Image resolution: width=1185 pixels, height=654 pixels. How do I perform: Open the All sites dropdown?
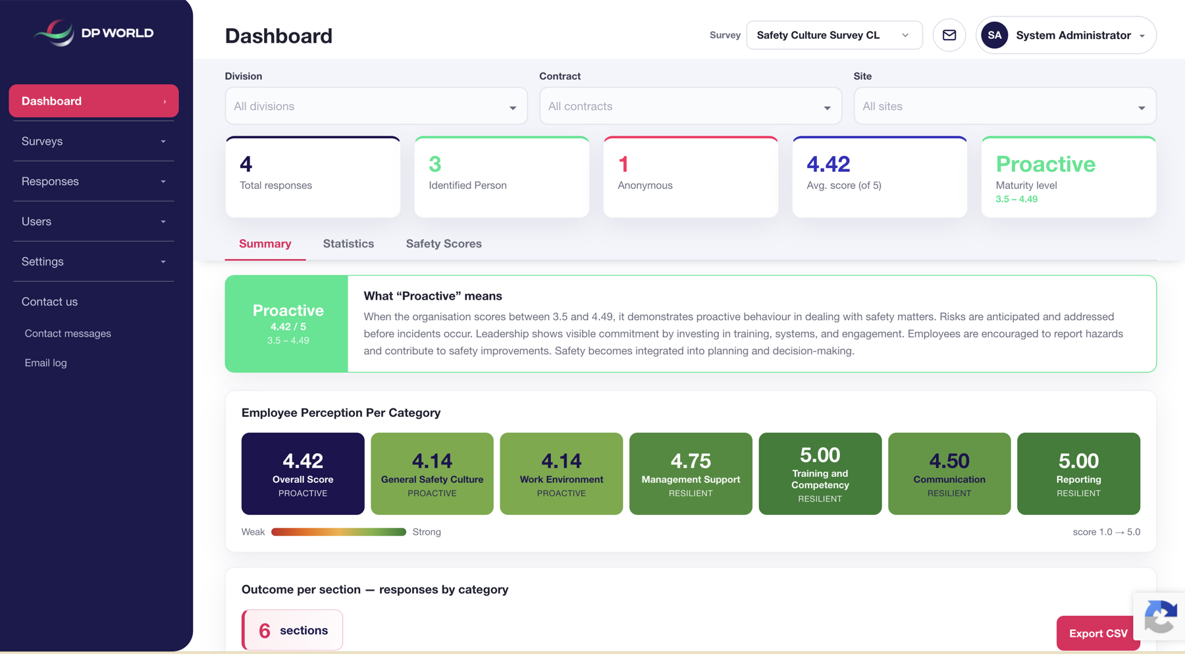coord(1005,106)
